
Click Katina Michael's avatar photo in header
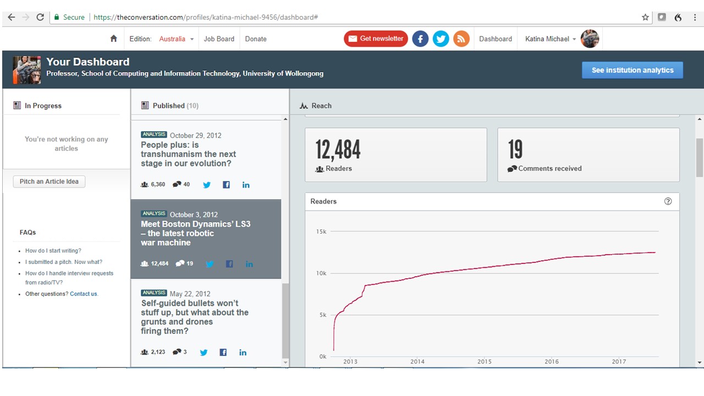pyautogui.click(x=590, y=38)
